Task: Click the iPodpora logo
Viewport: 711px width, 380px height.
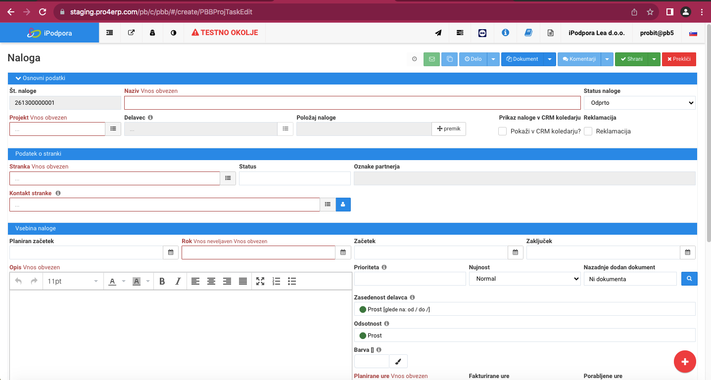Action: coord(49,33)
